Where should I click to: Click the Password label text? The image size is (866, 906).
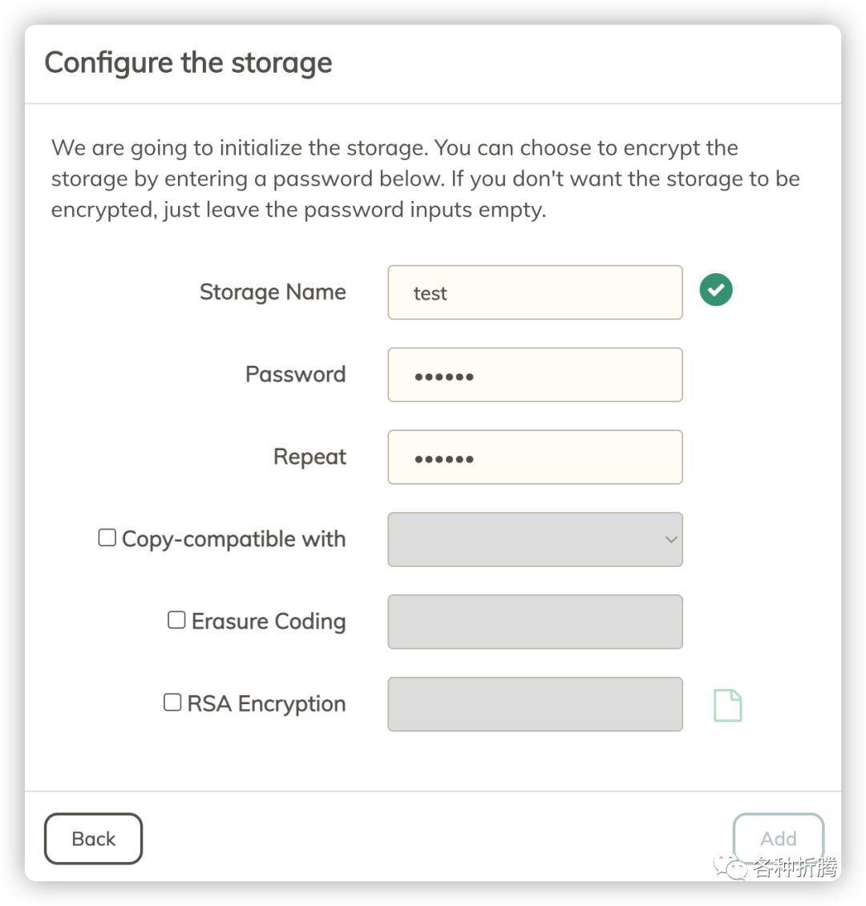(x=295, y=374)
